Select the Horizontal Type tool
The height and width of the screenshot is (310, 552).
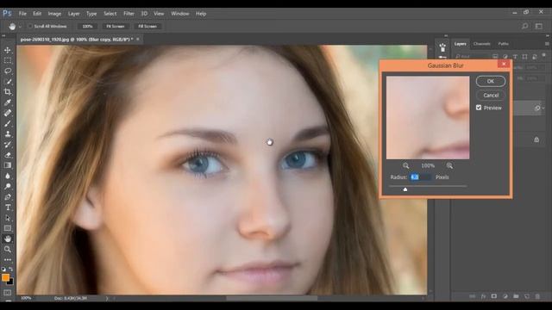8,208
